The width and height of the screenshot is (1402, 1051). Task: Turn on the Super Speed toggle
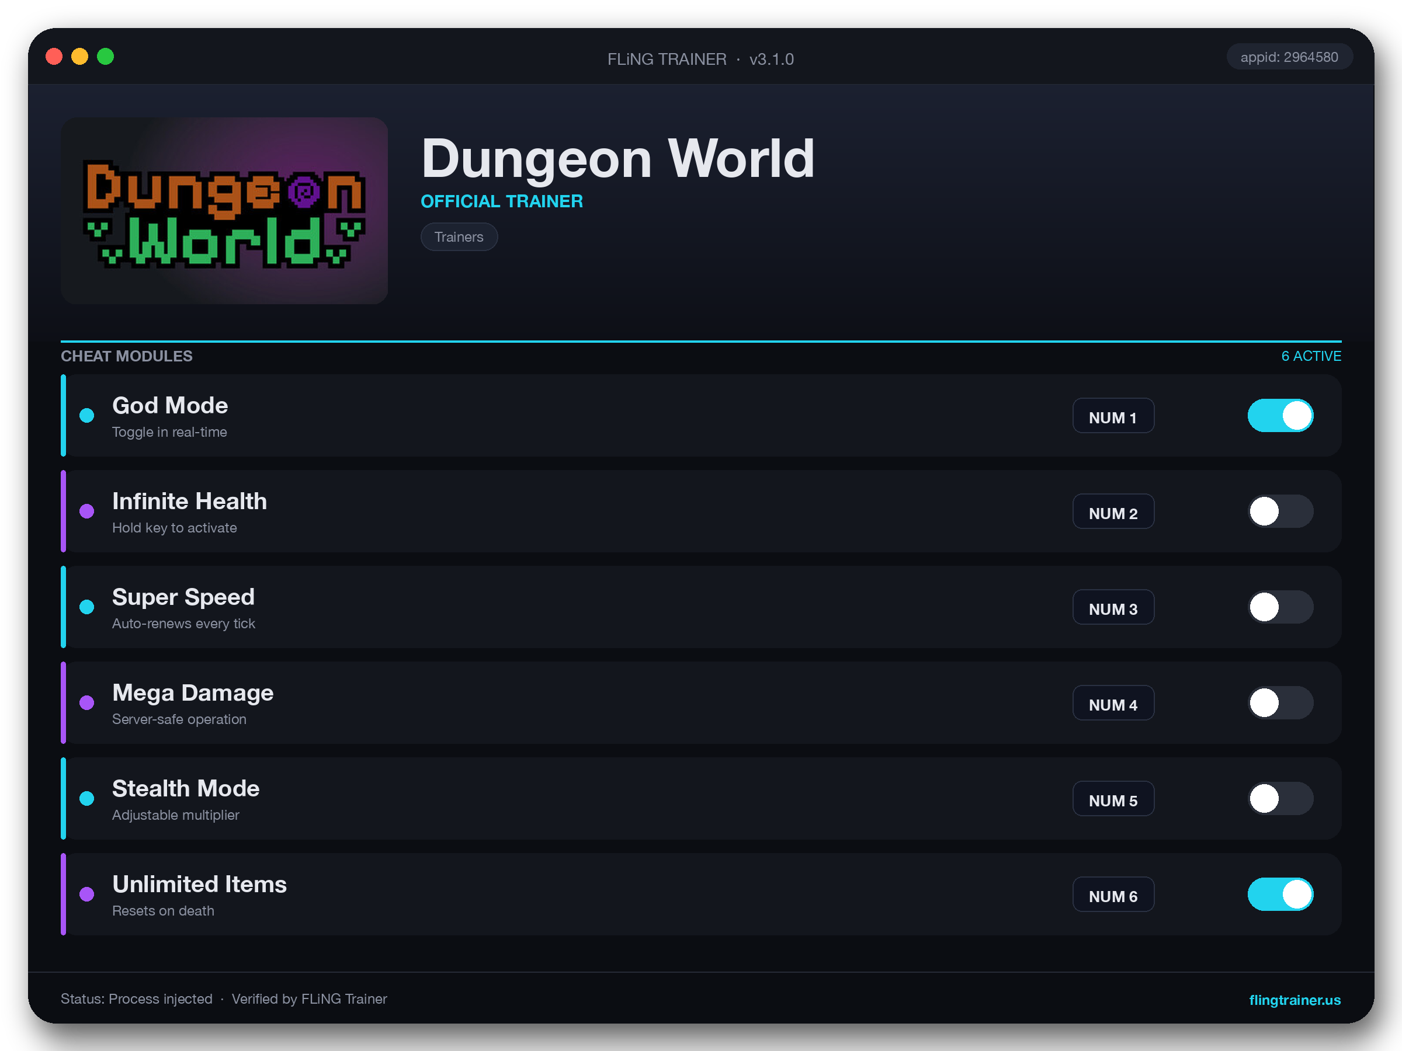1280,607
